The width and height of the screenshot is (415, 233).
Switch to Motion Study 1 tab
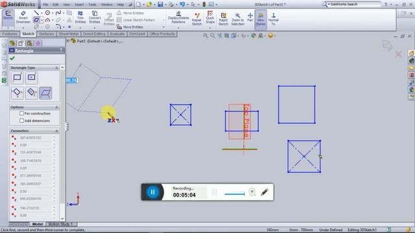pyautogui.click(x=61, y=224)
